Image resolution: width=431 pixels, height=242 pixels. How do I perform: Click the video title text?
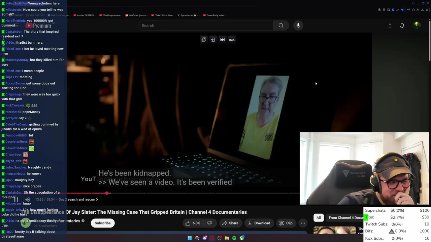pyautogui.click(x=134, y=212)
